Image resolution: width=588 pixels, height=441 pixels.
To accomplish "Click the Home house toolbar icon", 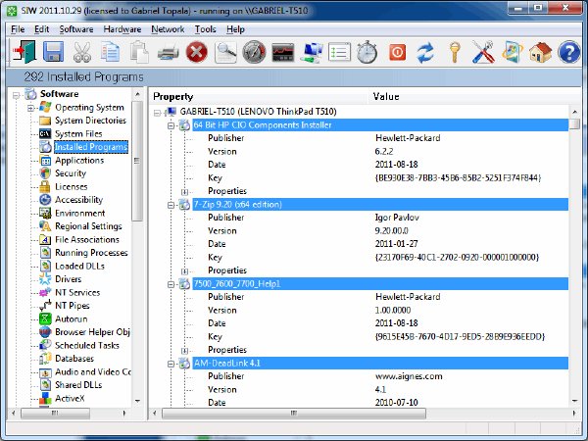I will click(x=540, y=52).
